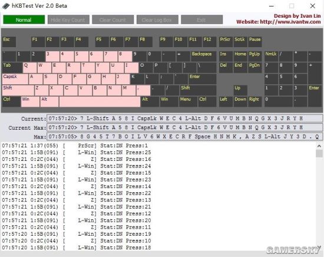Click the Ins key tile
Image resolution: width=324 pixels, height=257 pixels.
tap(226, 57)
